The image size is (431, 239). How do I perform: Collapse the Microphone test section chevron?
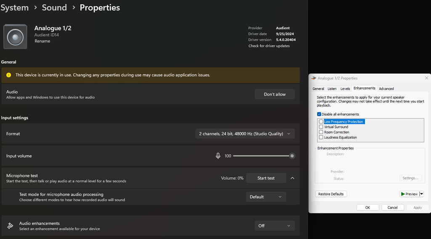[x=293, y=178]
